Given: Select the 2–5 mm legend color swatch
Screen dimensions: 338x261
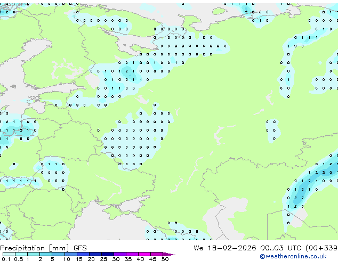Looking at the screenshot, I should 46,254.
